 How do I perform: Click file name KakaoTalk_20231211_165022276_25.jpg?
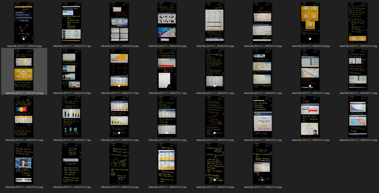(72, 187)
